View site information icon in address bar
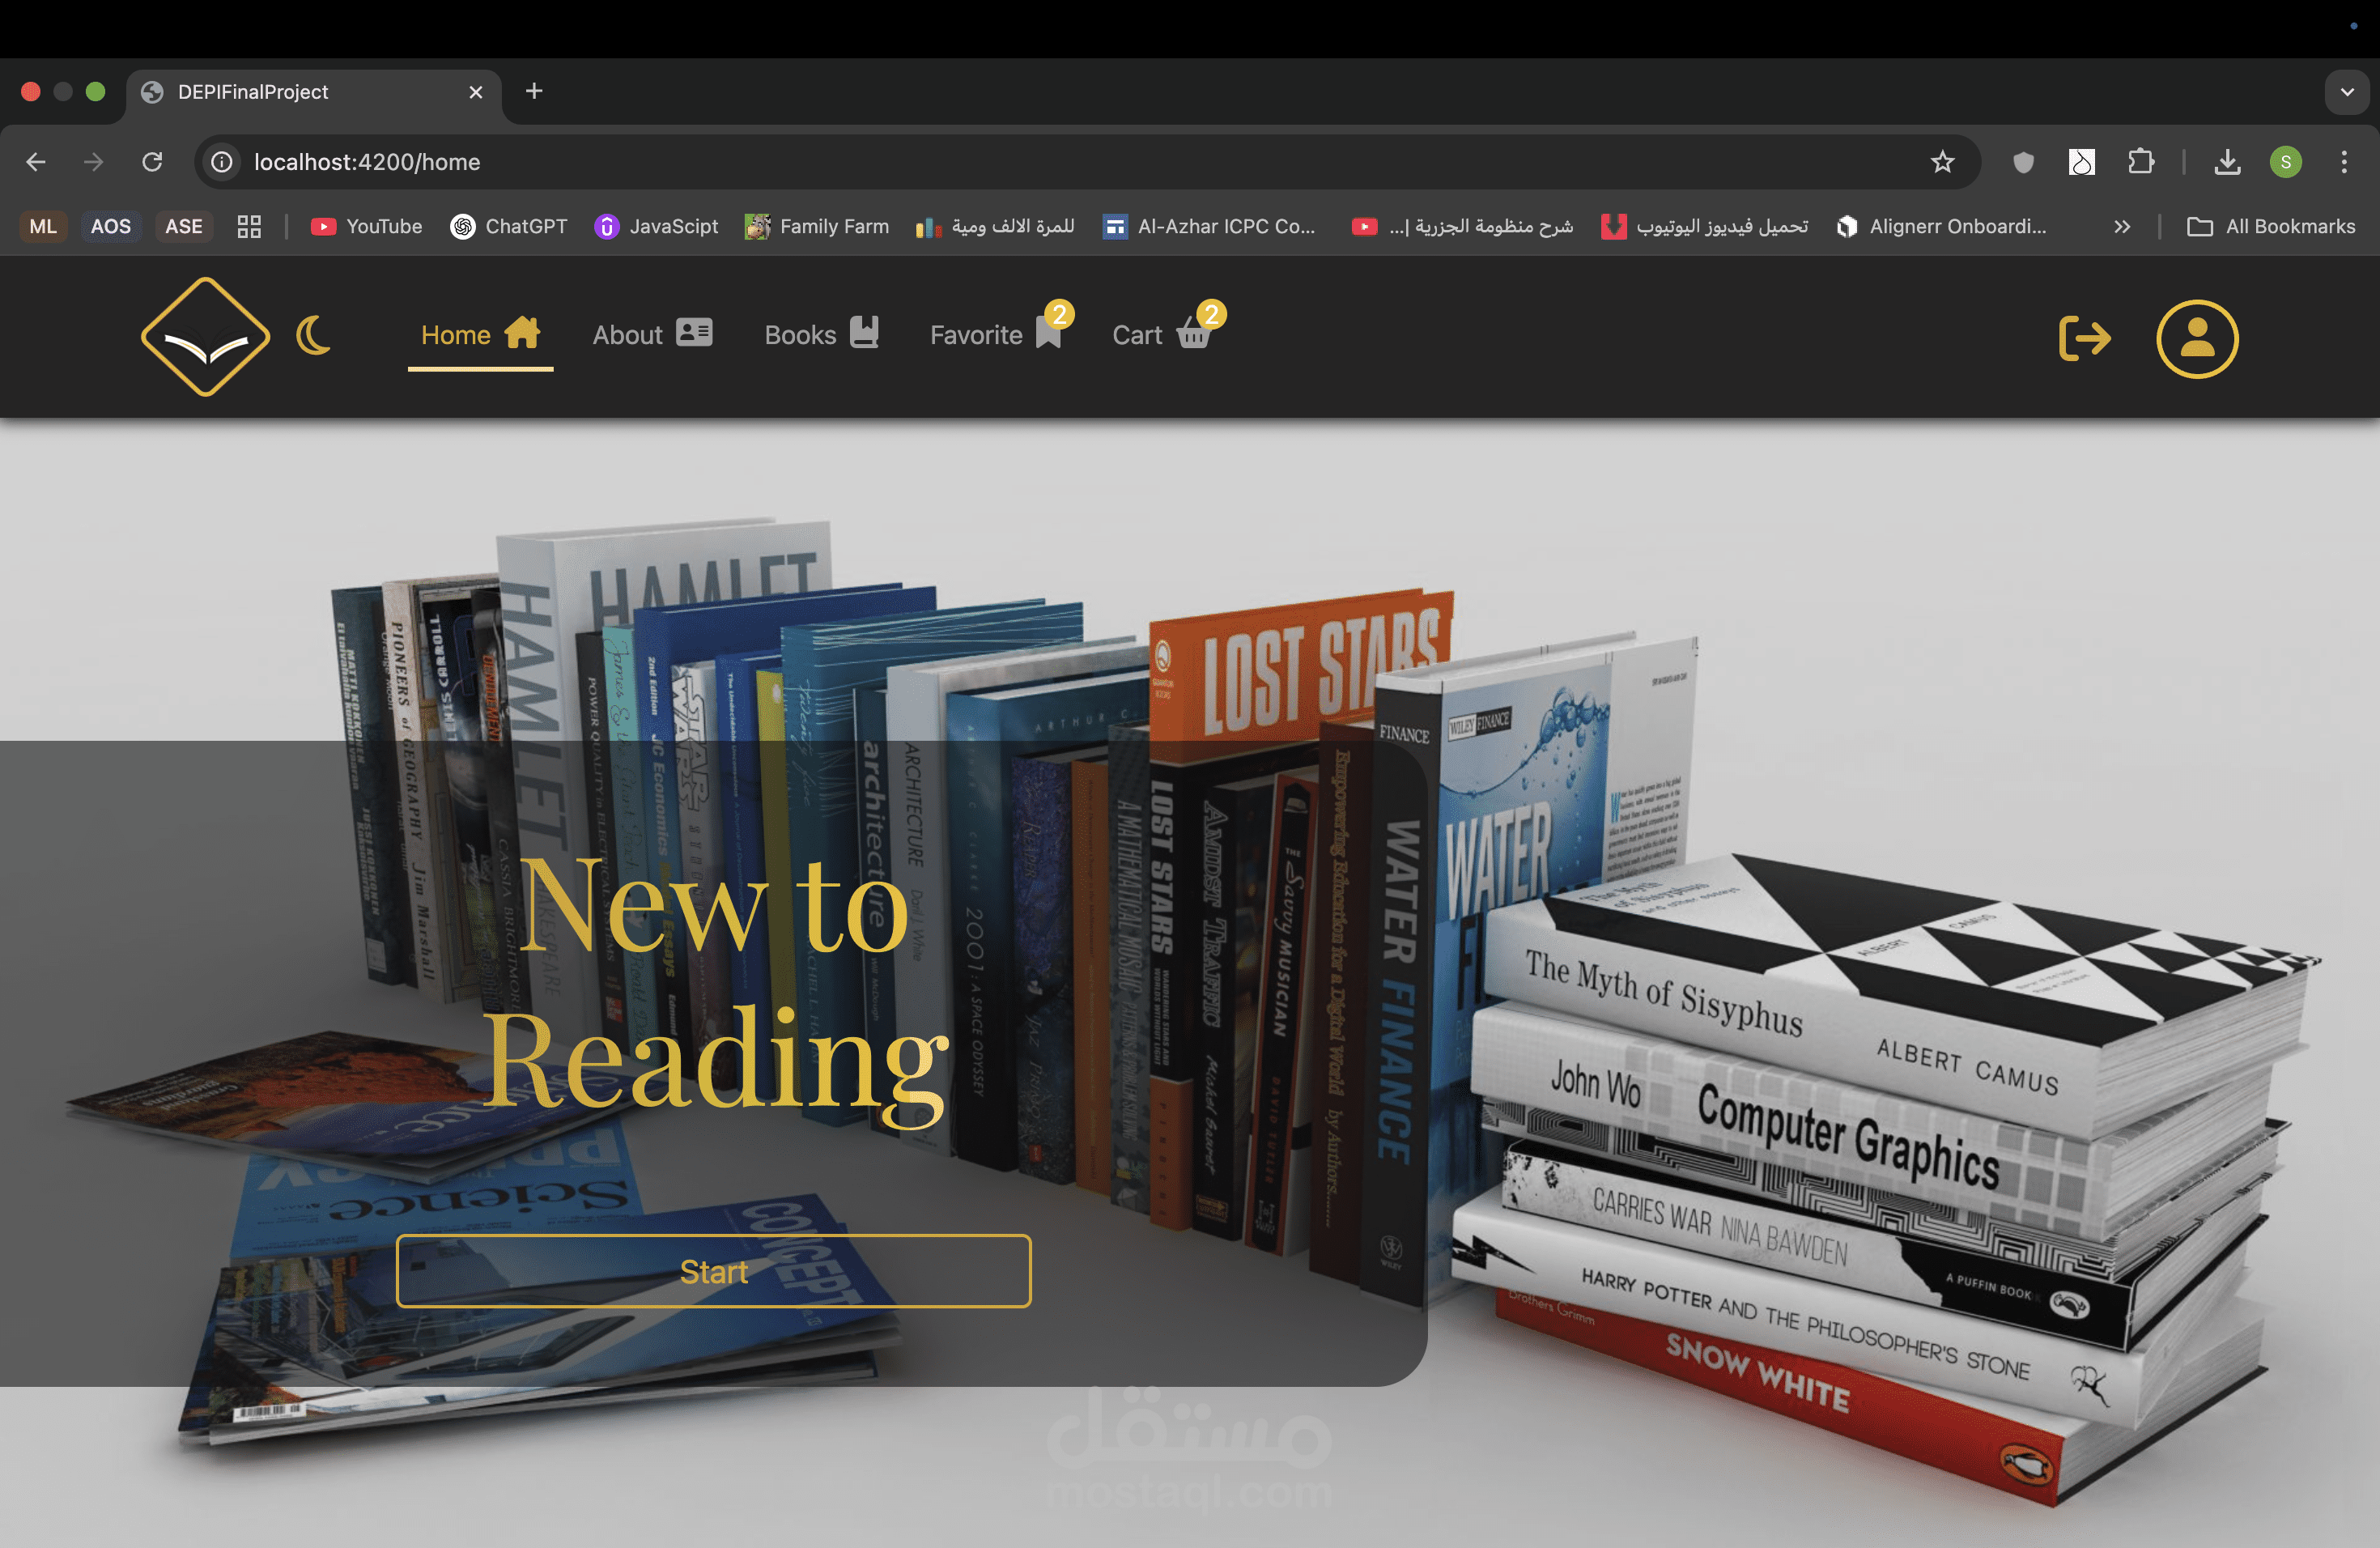This screenshot has height=1548, width=2380. tap(222, 162)
